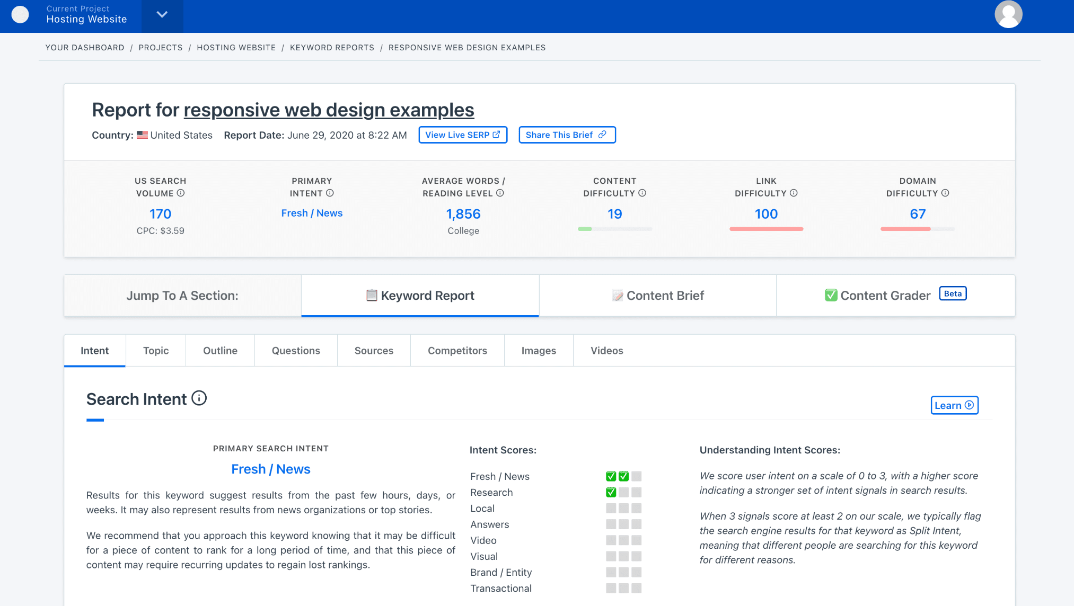1074x606 pixels.
Task: Click the Keyword Report notebook icon
Action: [x=372, y=295]
